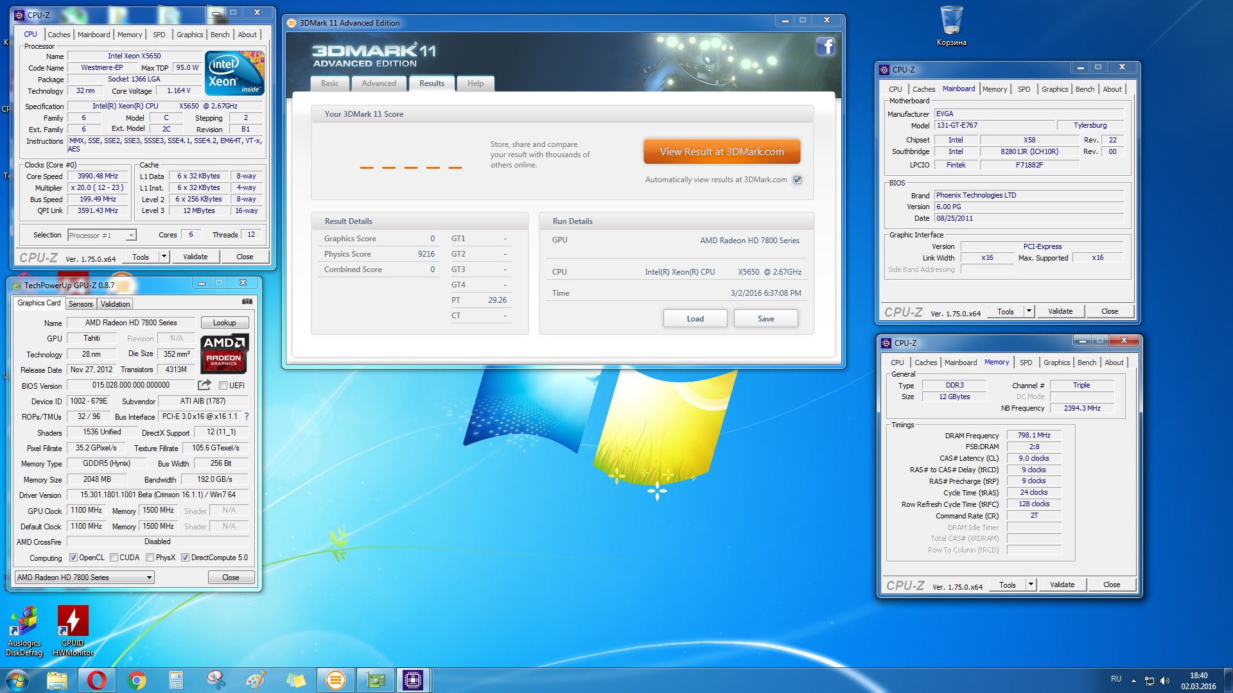
Task: Click the BIOS version share/export icon
Action: point(204,385)
